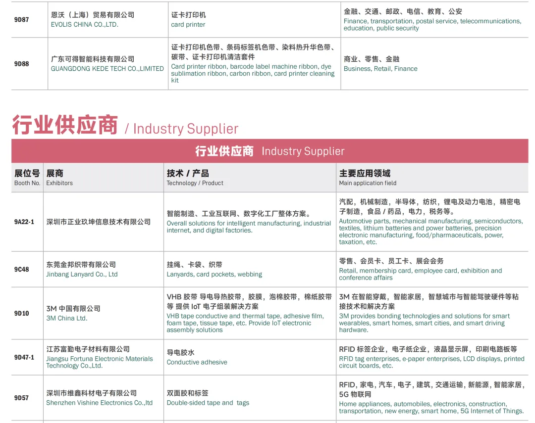The width and height of the screenshot is (535, 423).
Task: Click 证卡打印机 product cell
Action: pyautogui.click(x=188, y=15)
